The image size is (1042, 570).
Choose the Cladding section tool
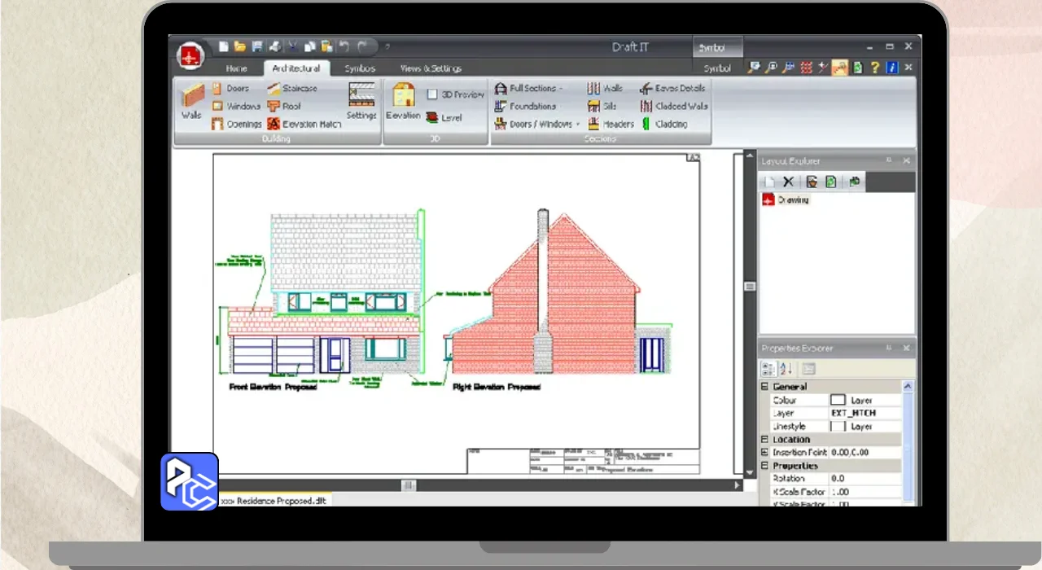(x=663, y=124)
